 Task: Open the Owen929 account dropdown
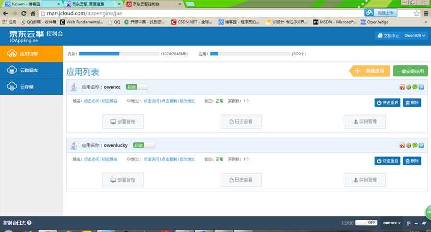click(x=414, y=35)
